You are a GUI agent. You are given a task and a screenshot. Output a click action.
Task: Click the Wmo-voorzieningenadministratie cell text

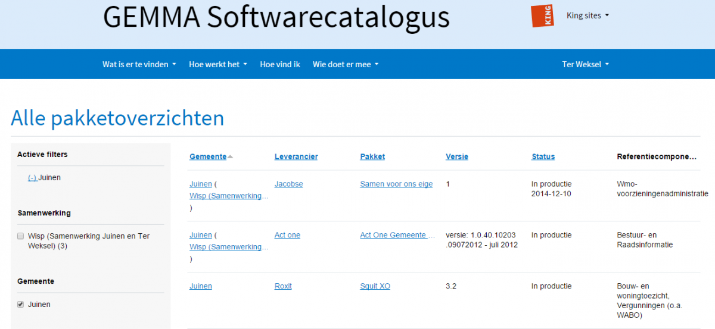click(x=663, y=189)
